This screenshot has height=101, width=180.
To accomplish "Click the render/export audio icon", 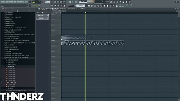I will 126,2.
